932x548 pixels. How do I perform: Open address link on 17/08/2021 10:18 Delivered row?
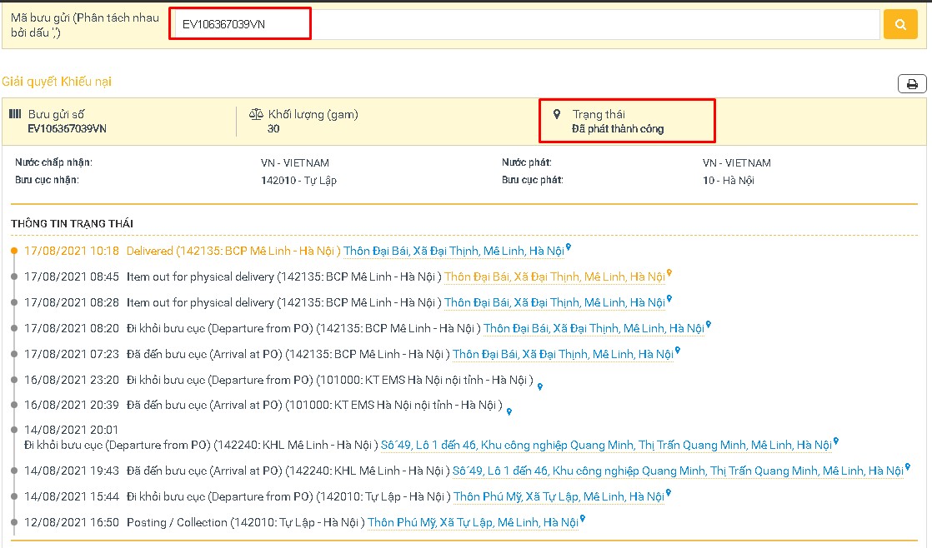(453, 252)
